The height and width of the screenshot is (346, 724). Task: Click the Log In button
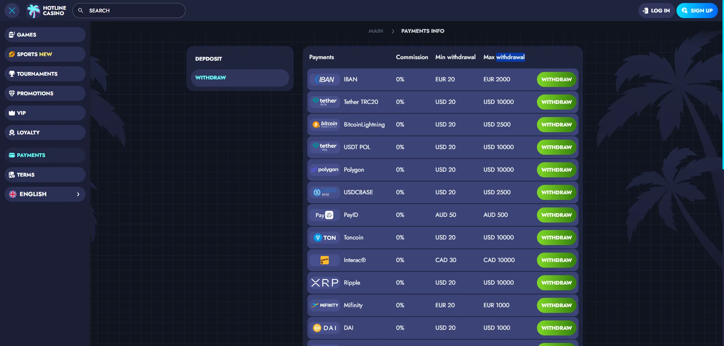[x=657, y=11]
